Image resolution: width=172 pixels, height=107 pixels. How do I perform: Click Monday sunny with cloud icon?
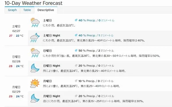click(x=35, y=83)
